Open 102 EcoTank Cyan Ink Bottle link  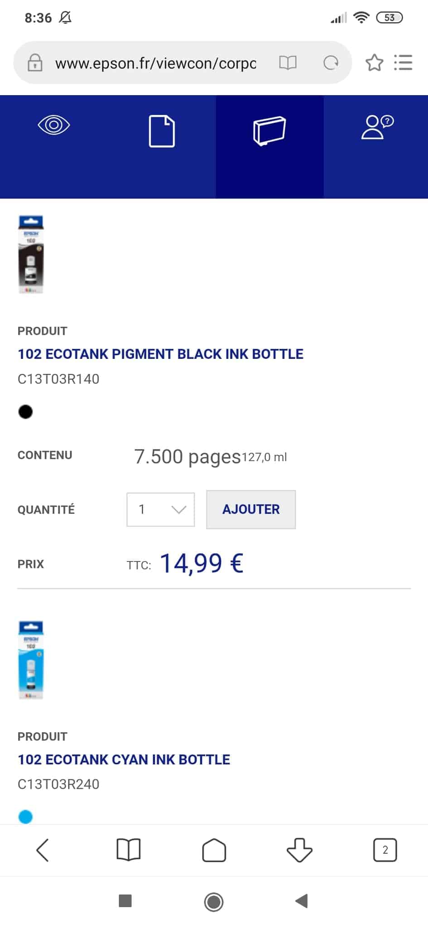click(124, 759)
